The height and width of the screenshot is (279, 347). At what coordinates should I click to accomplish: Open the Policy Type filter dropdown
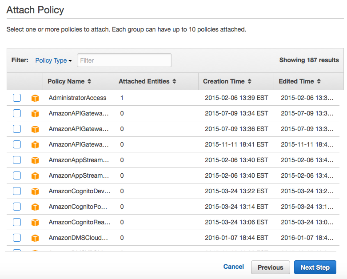coord(54,60)
